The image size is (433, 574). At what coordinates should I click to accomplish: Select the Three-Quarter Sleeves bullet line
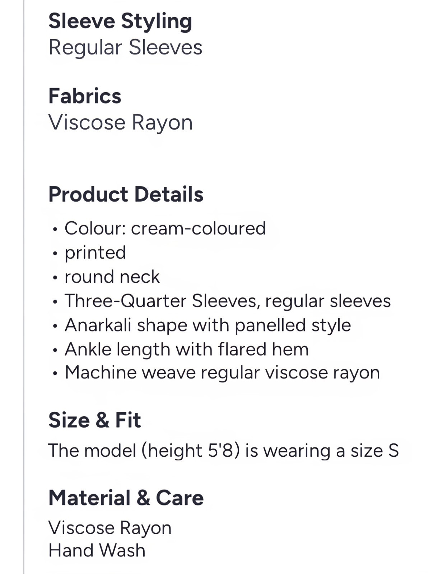click(x=227, y=301)
